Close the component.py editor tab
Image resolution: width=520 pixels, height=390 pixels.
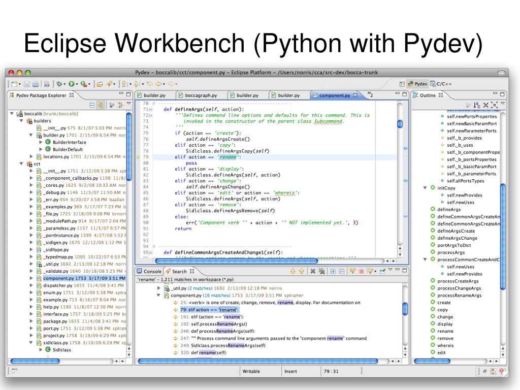tap(355, 95)
